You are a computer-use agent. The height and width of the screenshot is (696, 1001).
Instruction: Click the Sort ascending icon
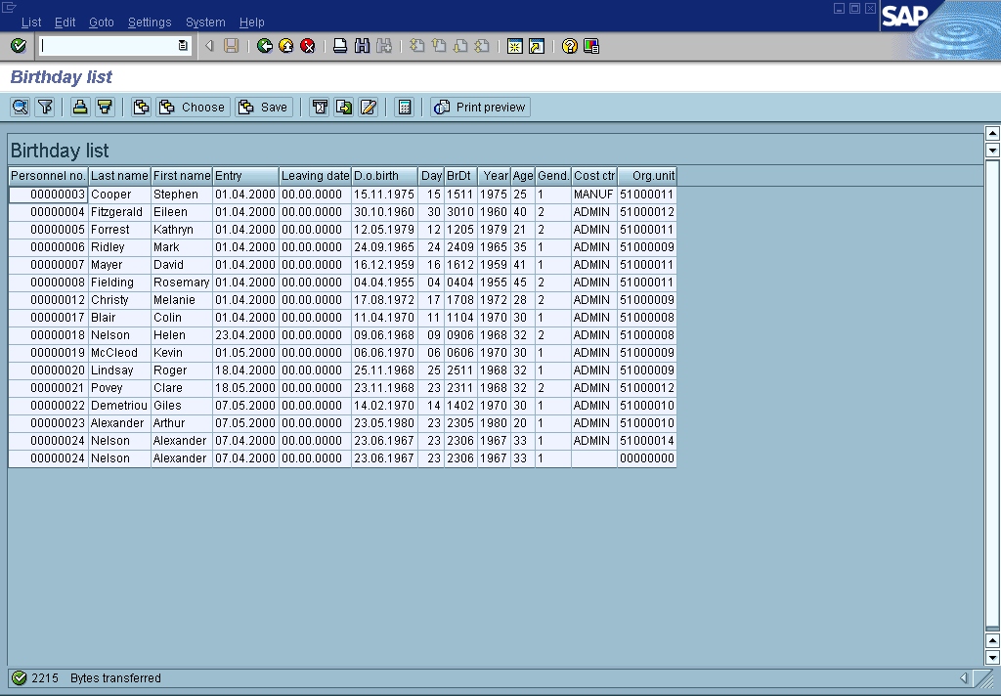click(x=80, y=108)
